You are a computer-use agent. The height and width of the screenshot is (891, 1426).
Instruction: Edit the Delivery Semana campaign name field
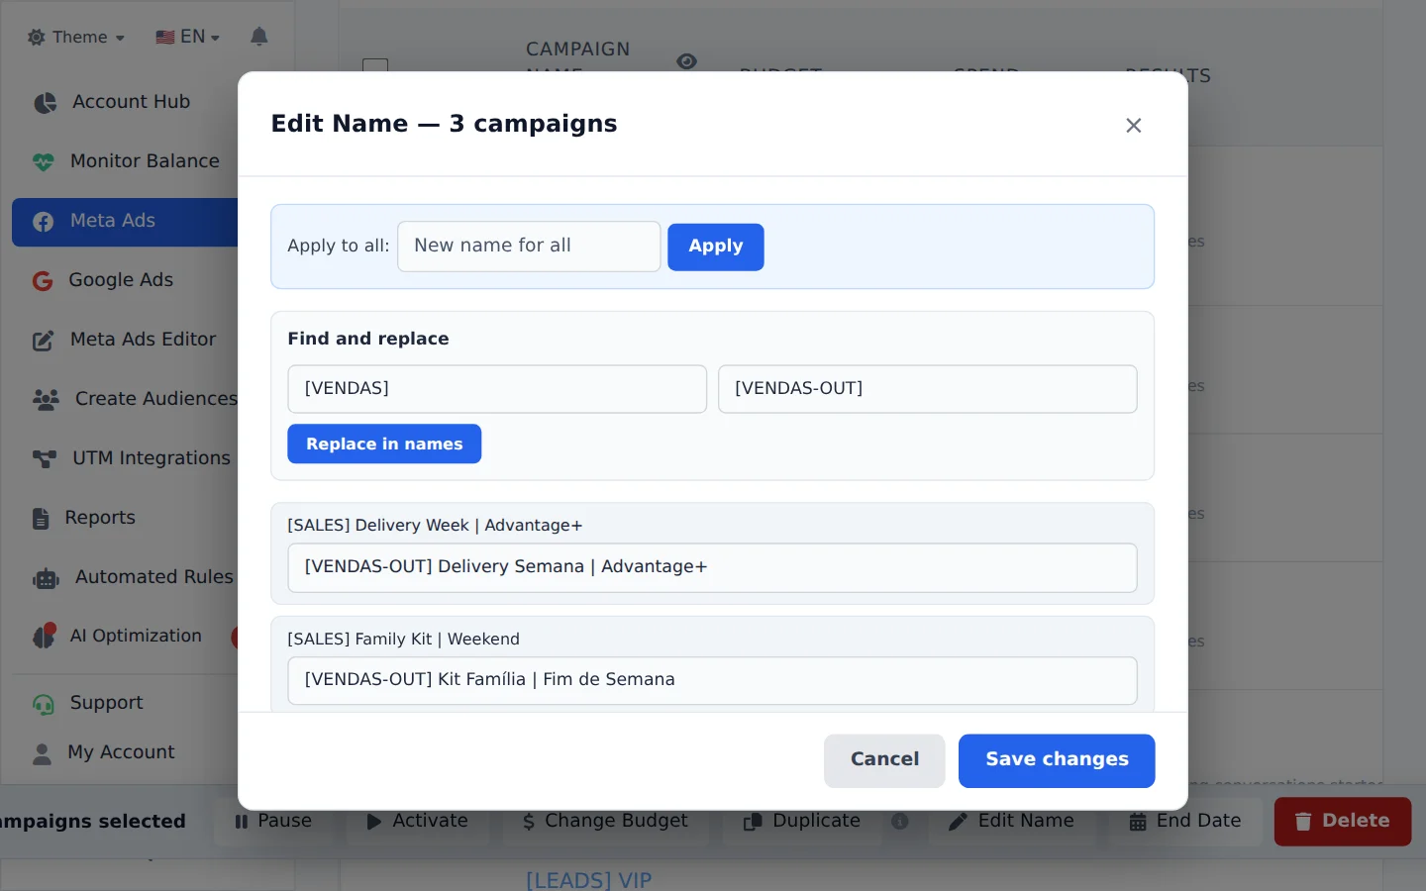pos(712,568)
